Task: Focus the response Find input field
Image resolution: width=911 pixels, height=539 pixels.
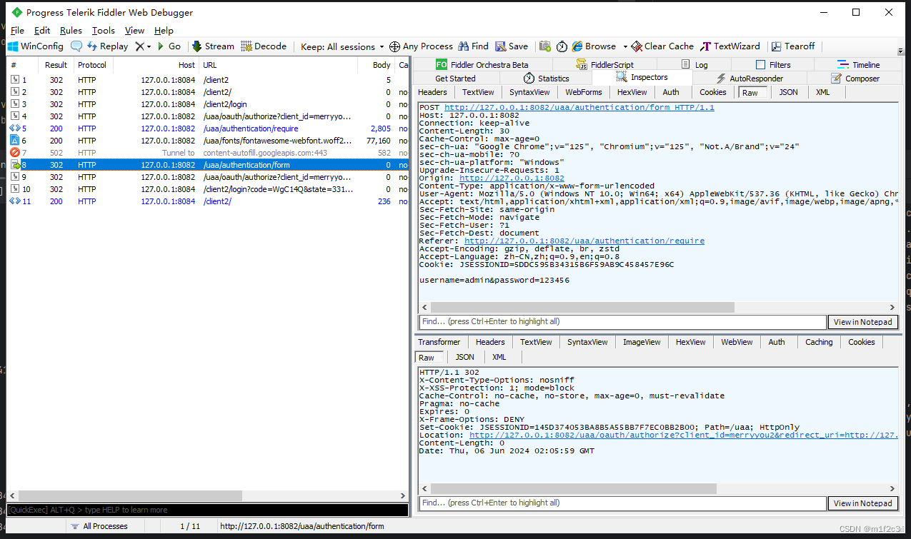Action: point(622,503)
